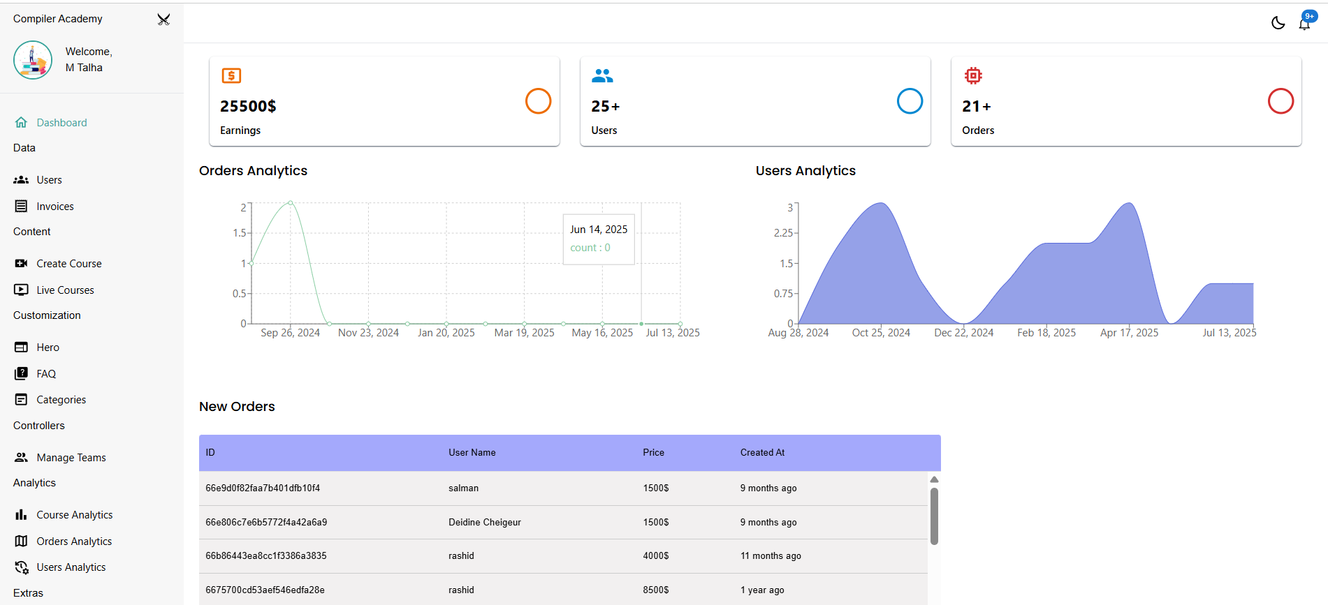Click the Orders Analytics map icon
This screenshot has height=605, width=1328.
point(22,541)
